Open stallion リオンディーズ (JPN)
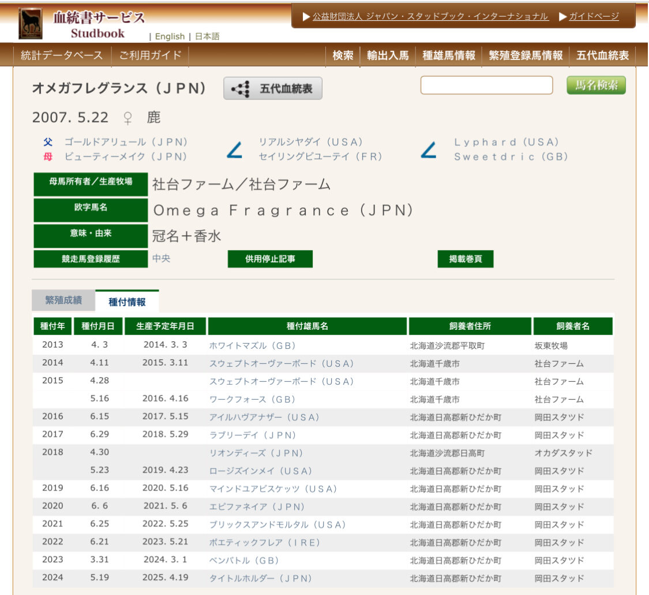 pos(256,453)
